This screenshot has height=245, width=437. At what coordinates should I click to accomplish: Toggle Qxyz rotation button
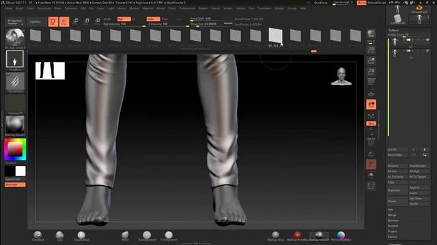(x=371, y=123)
